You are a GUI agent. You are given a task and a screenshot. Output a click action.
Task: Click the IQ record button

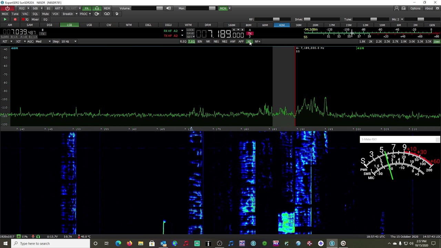click(25, 19)
